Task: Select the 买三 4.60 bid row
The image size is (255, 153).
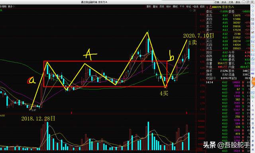Action: (x=228, y=41)
